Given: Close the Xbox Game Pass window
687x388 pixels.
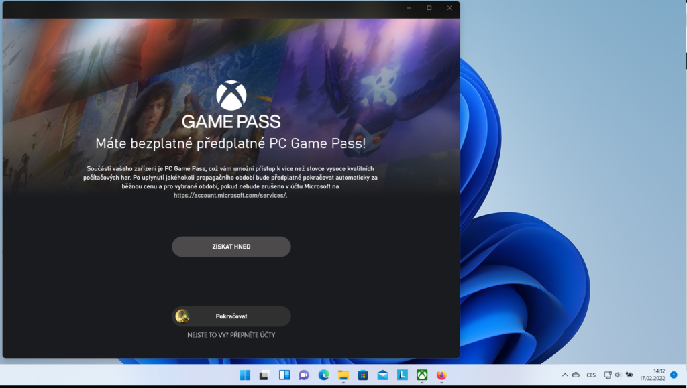Looking at the screenshot, I should tap(450, 8).
